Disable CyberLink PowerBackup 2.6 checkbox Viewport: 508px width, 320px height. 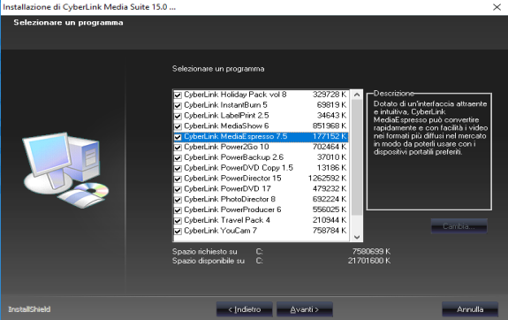coord(178,158)
